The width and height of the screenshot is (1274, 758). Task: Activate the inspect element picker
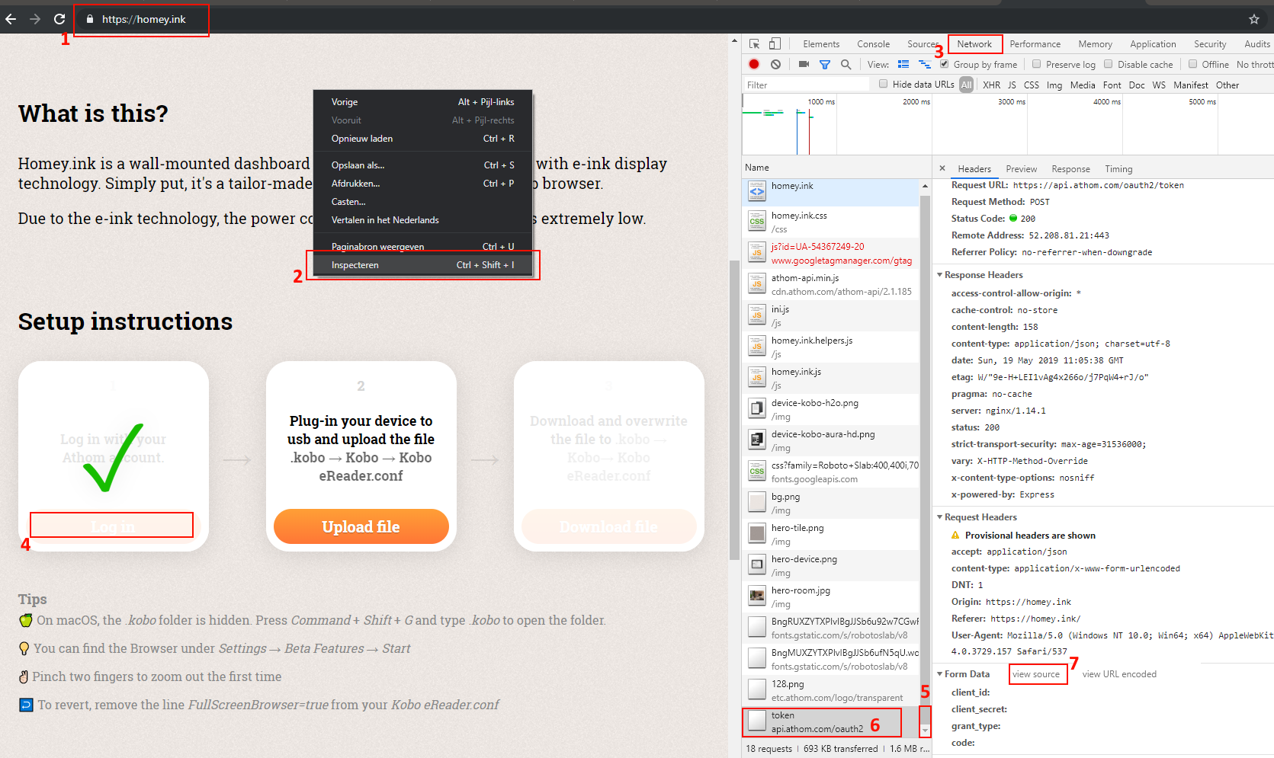coord(754,44)
